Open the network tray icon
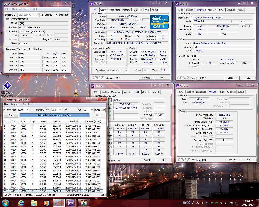Image resolution: width=259 pixels, height=207 pixels. pyautogui.click(x=236, y=203)
